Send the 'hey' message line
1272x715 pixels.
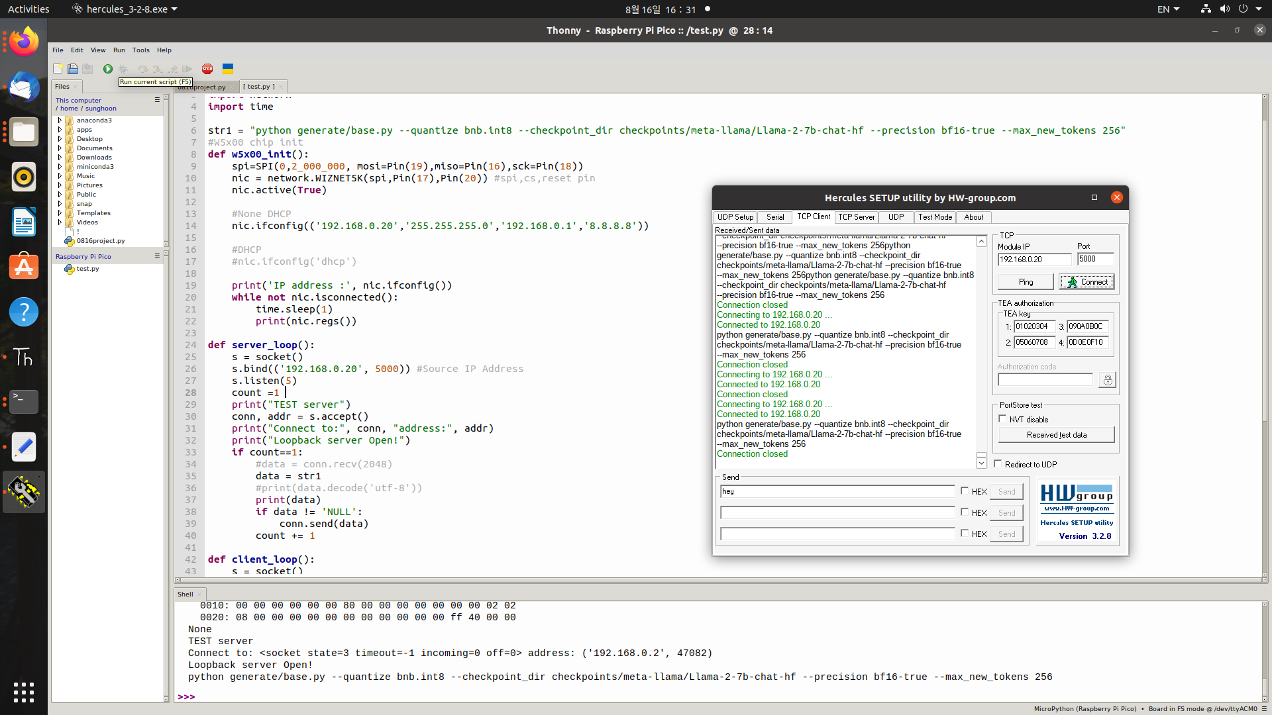click(1006, 492)
